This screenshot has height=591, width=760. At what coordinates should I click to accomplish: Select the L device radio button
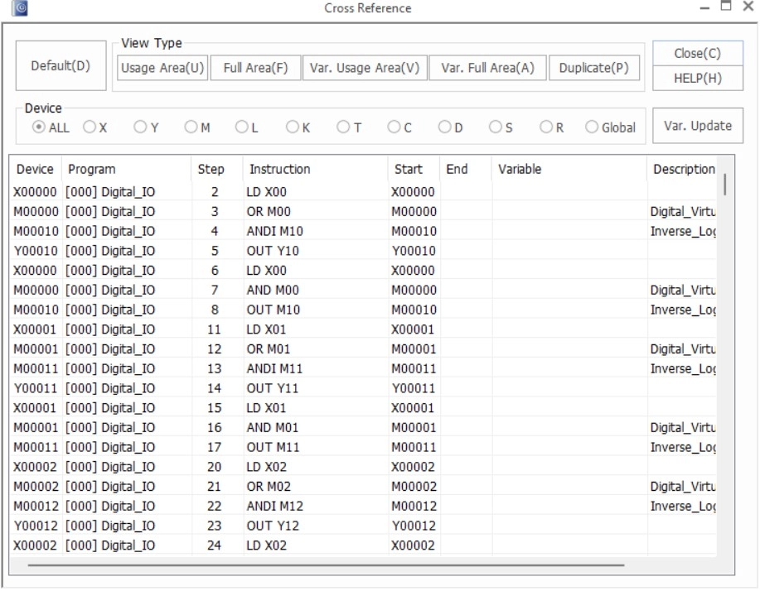click(241, 127)
